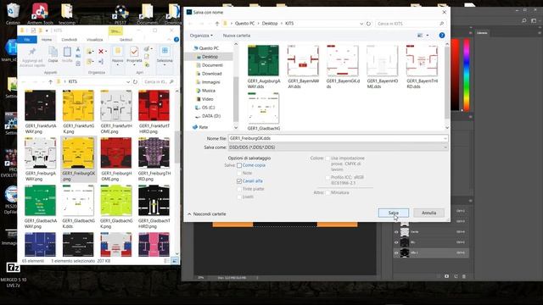
Task: Click the Questo PC breadcrumb in save dialog
Action: (x=244, y=24)
